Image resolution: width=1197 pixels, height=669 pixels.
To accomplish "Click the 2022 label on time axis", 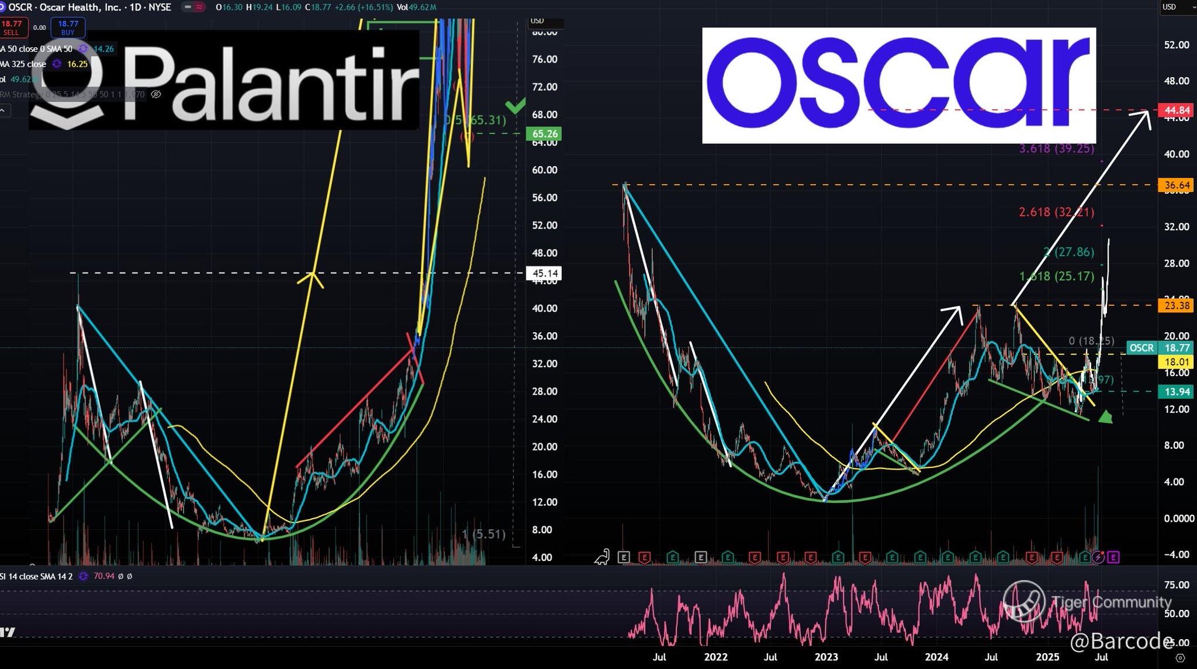I will click(x=716, y=657).
